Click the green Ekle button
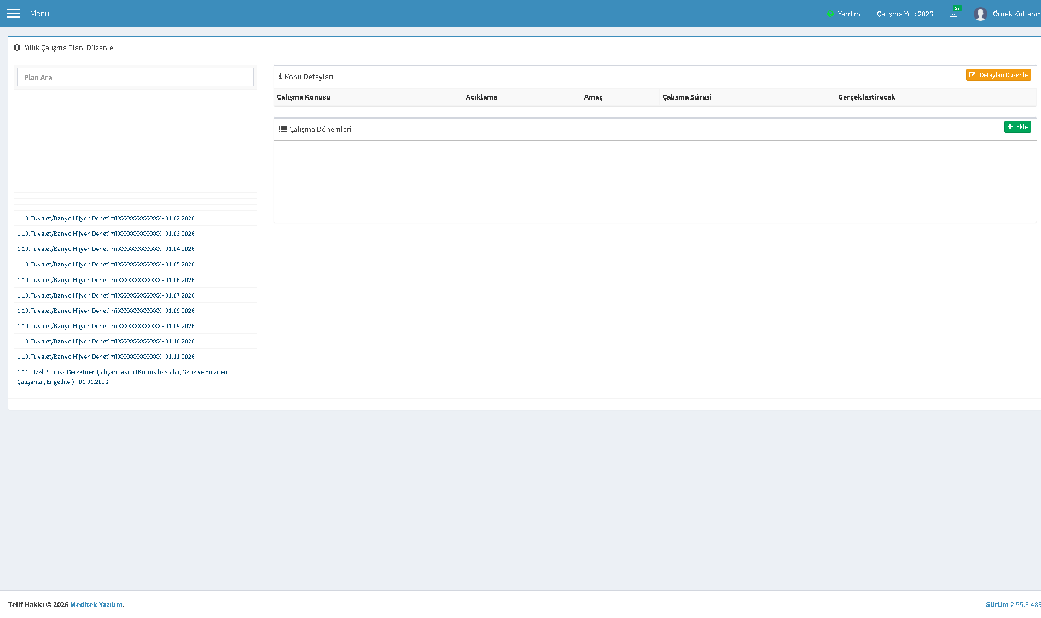1041x618 pixels. [x=1017, y=127]
